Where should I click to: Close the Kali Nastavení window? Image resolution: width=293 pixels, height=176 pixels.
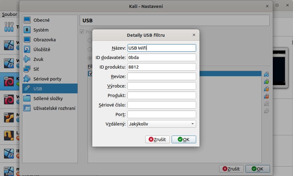pos(267,6)
